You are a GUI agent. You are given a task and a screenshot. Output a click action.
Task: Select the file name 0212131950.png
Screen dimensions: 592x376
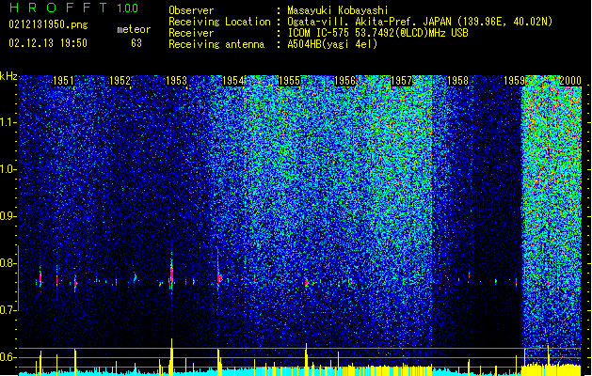click(x=48, y=24)
